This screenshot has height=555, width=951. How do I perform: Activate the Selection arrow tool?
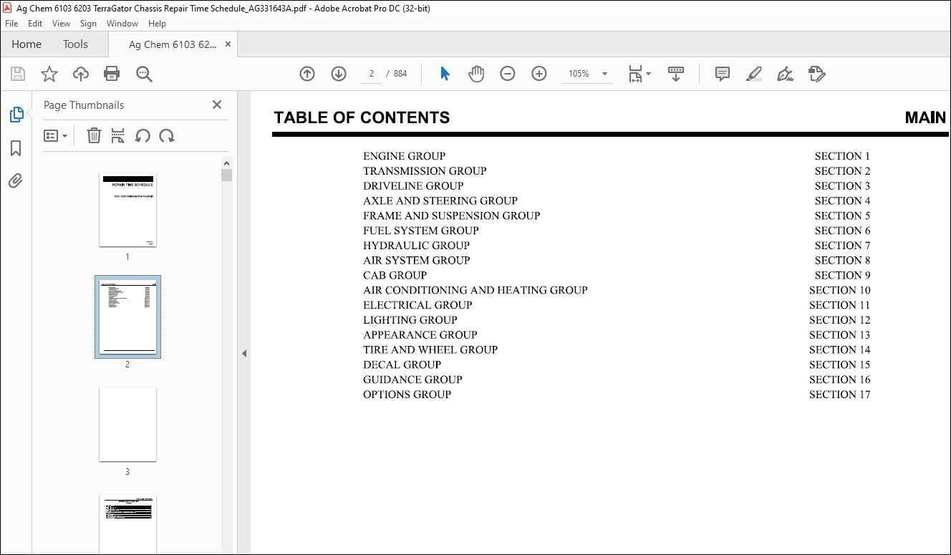tap(445, 74)
